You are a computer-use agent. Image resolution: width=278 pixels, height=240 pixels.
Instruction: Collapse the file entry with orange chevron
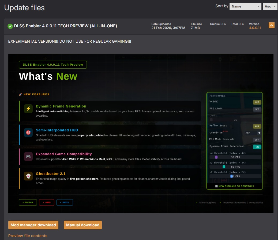tap(272, 25)
